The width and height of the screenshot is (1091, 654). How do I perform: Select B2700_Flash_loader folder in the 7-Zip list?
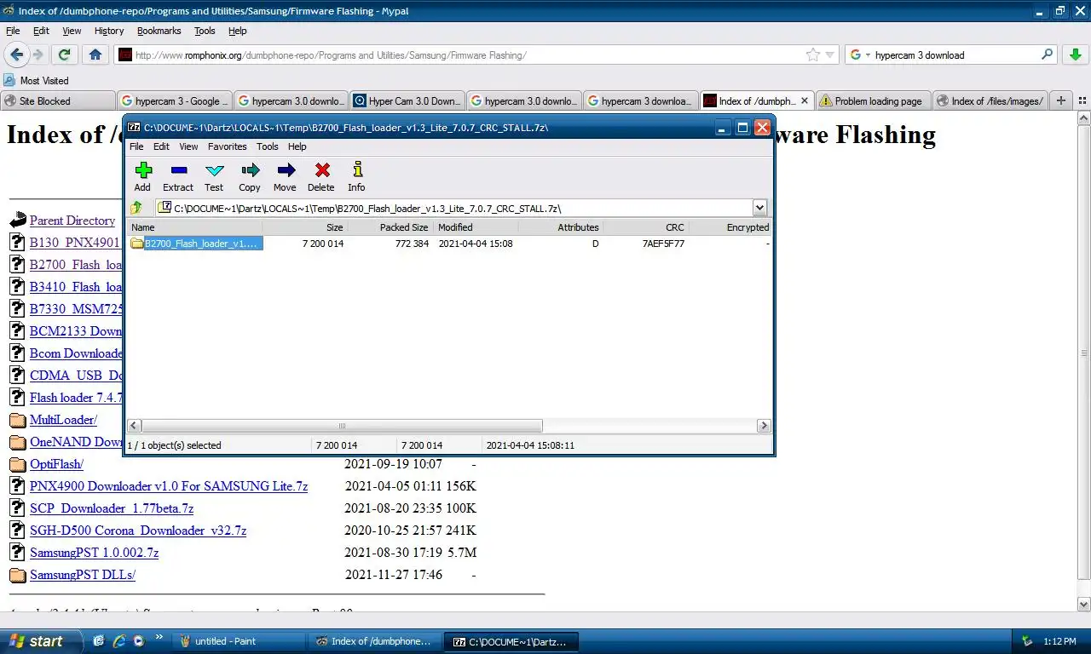tap(196, 244)
